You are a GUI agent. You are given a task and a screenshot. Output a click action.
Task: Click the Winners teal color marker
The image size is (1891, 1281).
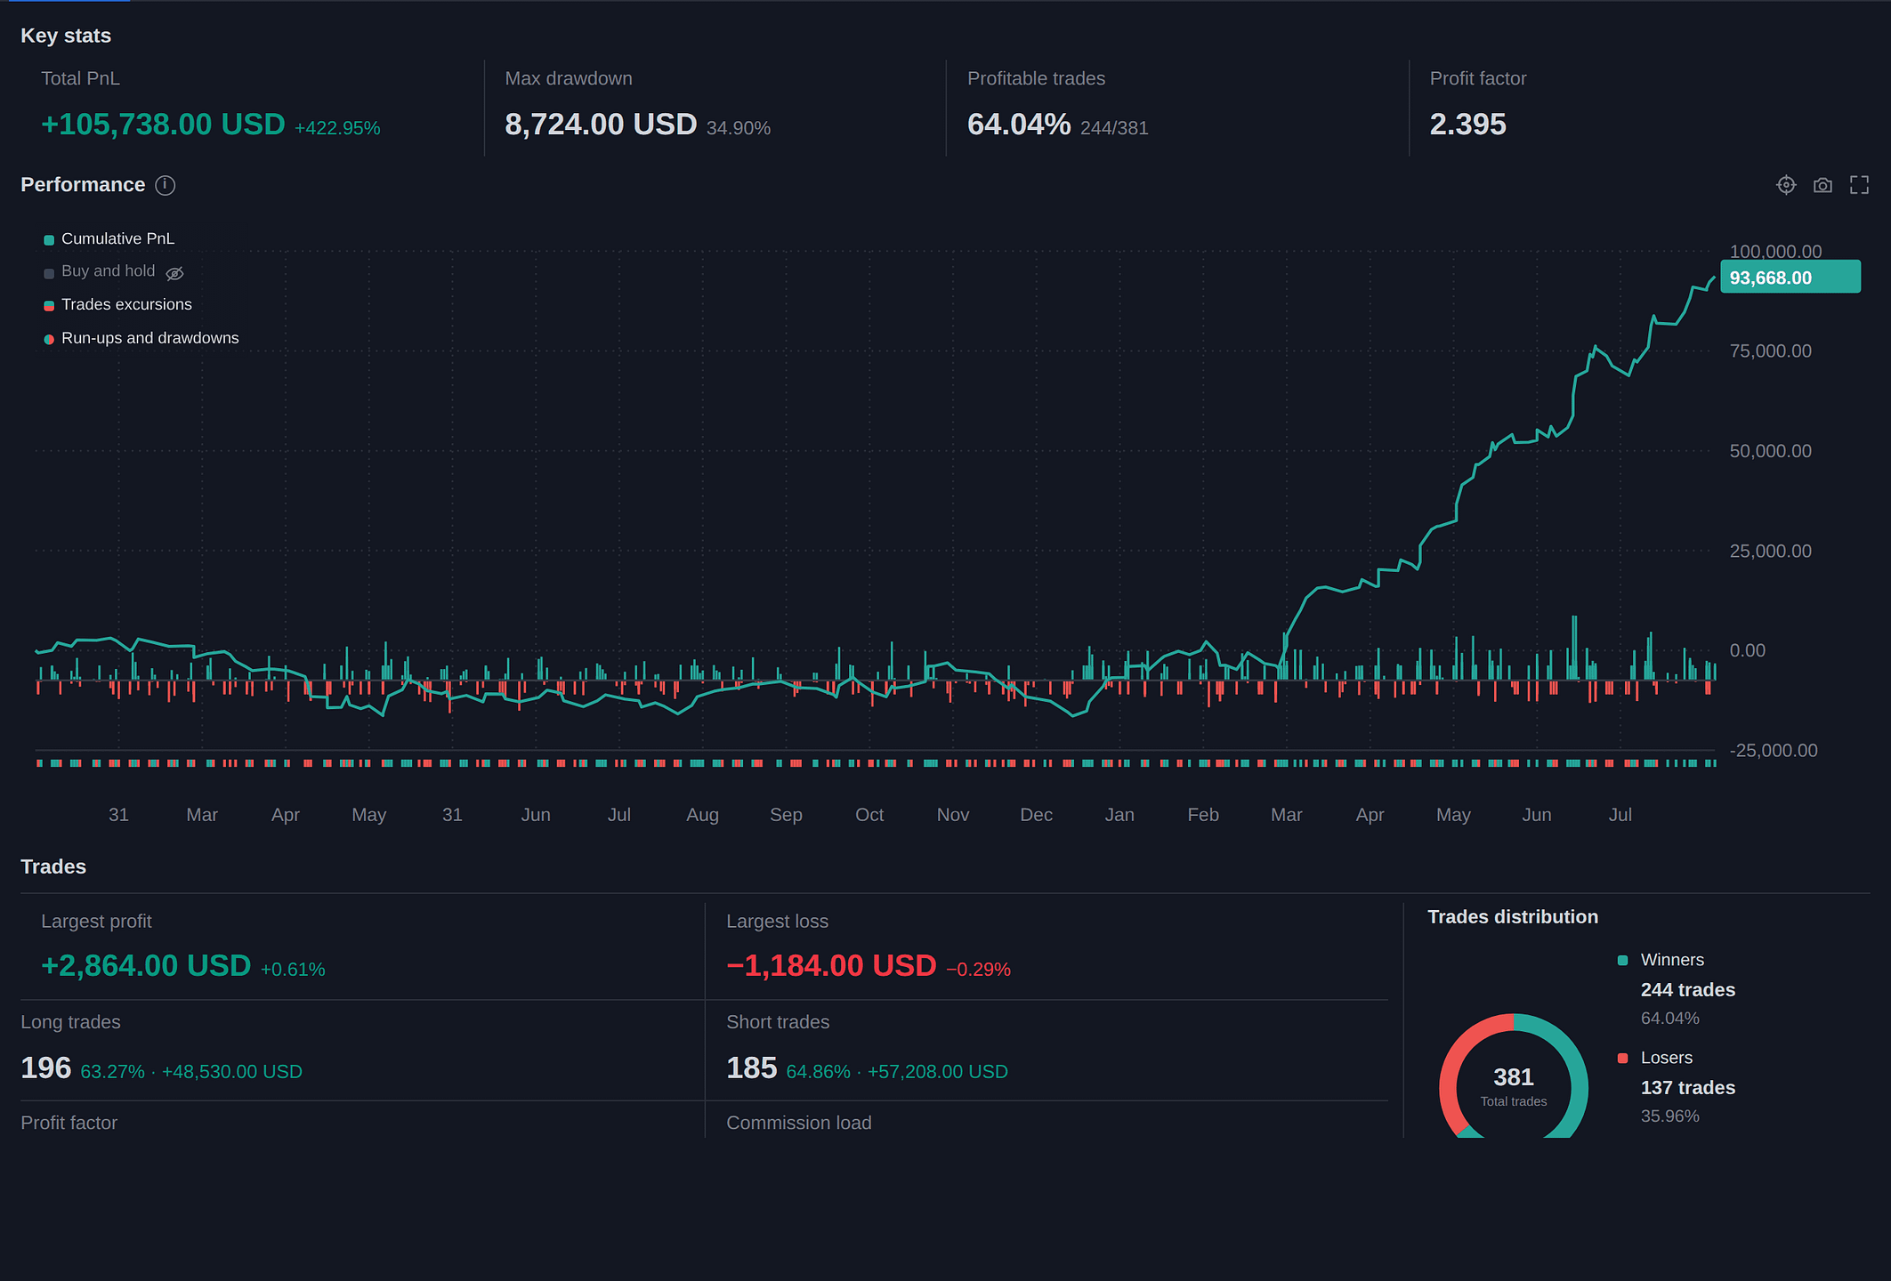[x=1622, y=961]
